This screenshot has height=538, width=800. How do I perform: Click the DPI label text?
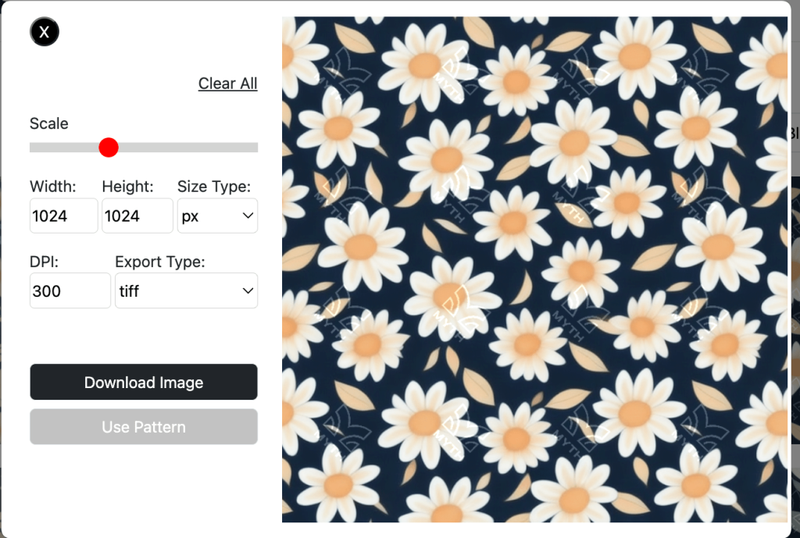click(x=45, y=262)
